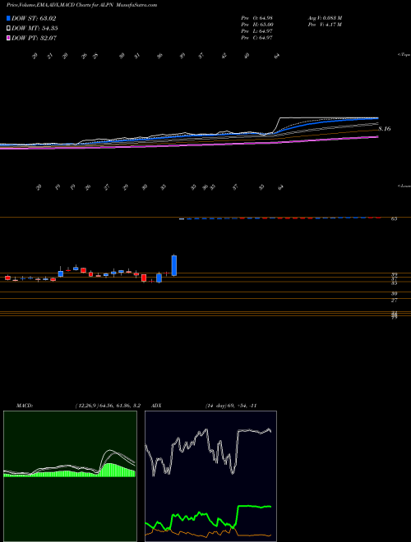Click the '<-Tops' axis label
This screenshot has width=411, height=542.
404,55
